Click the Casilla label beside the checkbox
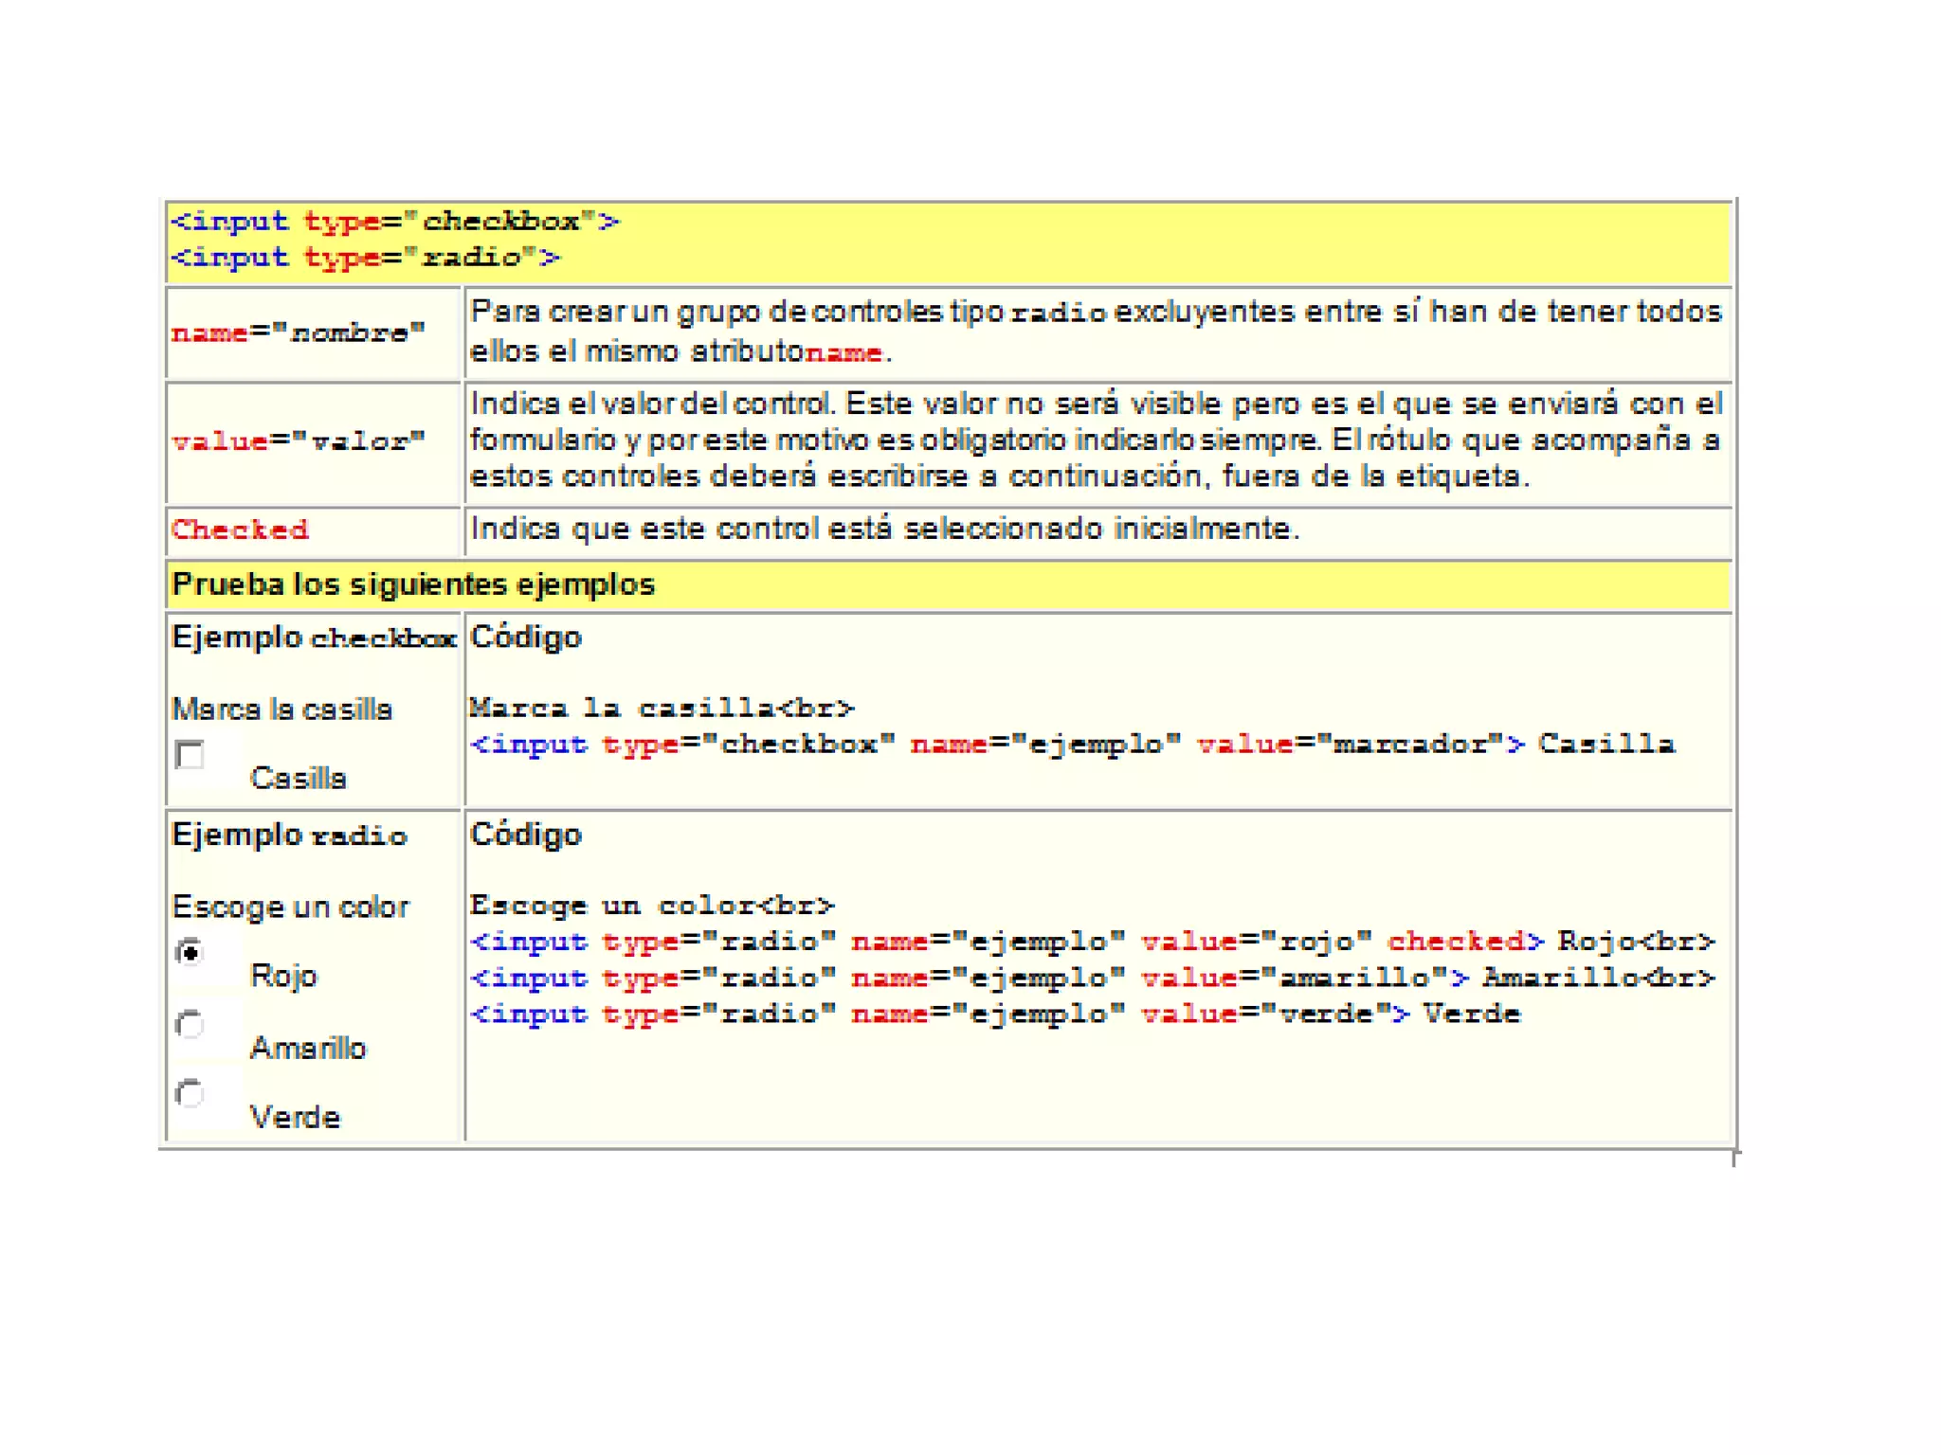The height and width of the screenshot is (1455, 1941). coord(298,779)
